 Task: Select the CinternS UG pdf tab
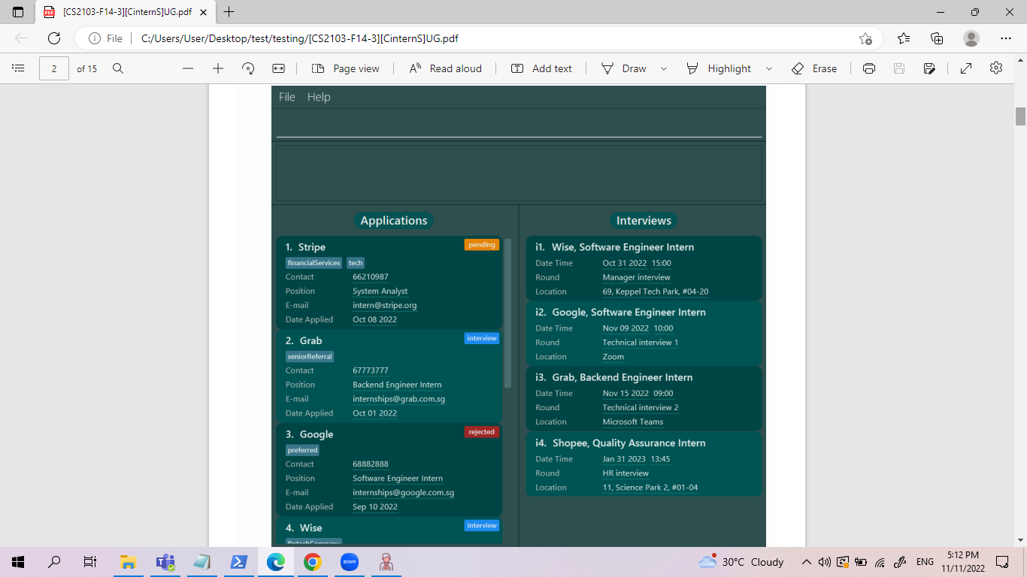pos(126,12)
